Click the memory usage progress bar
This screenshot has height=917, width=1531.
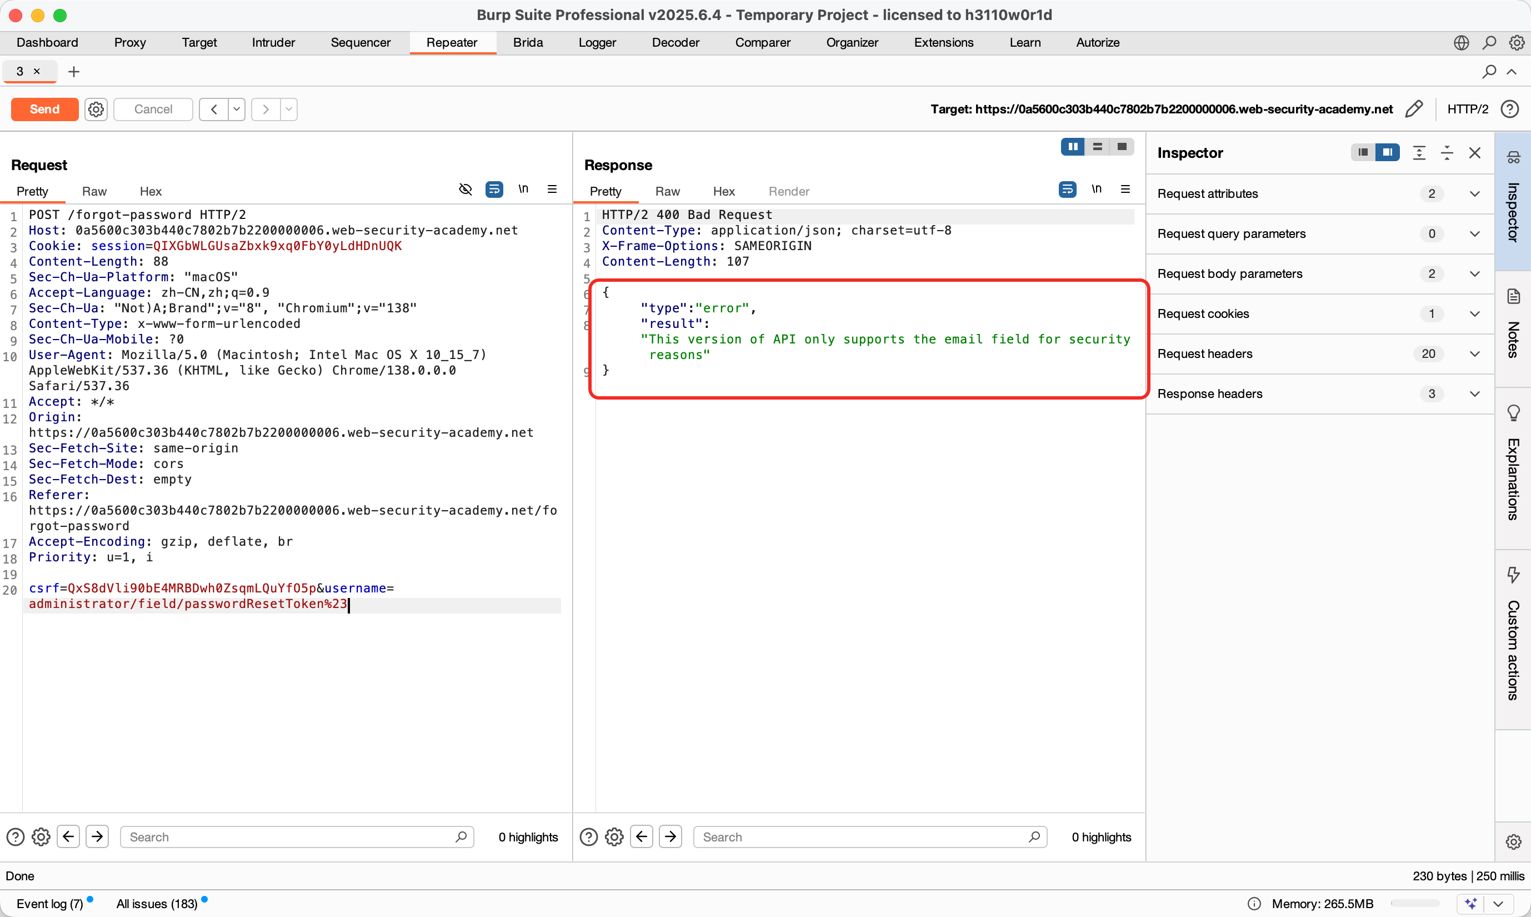(1414, 904)
